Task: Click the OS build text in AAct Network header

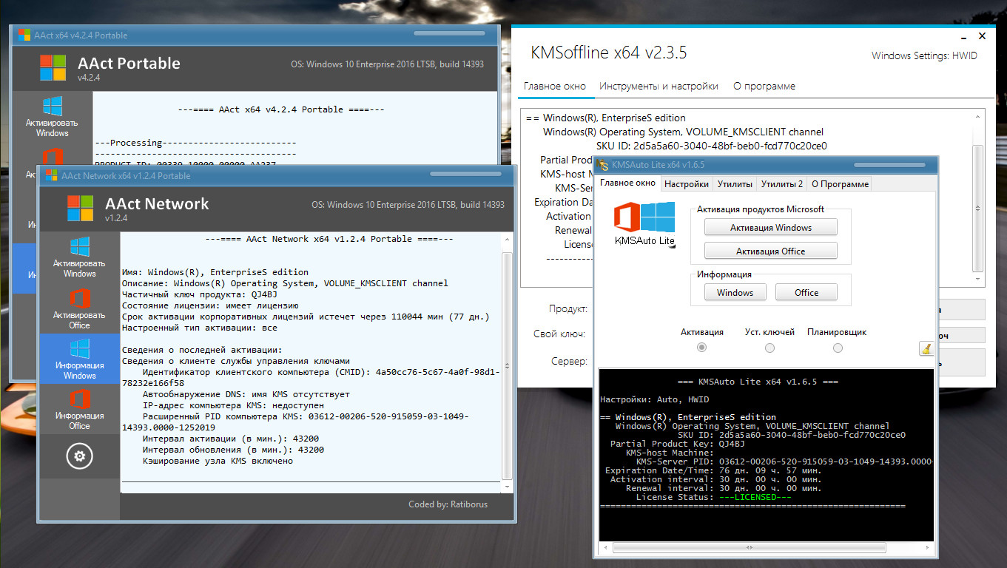Action: pyautogui.click(x=408, y=205)
